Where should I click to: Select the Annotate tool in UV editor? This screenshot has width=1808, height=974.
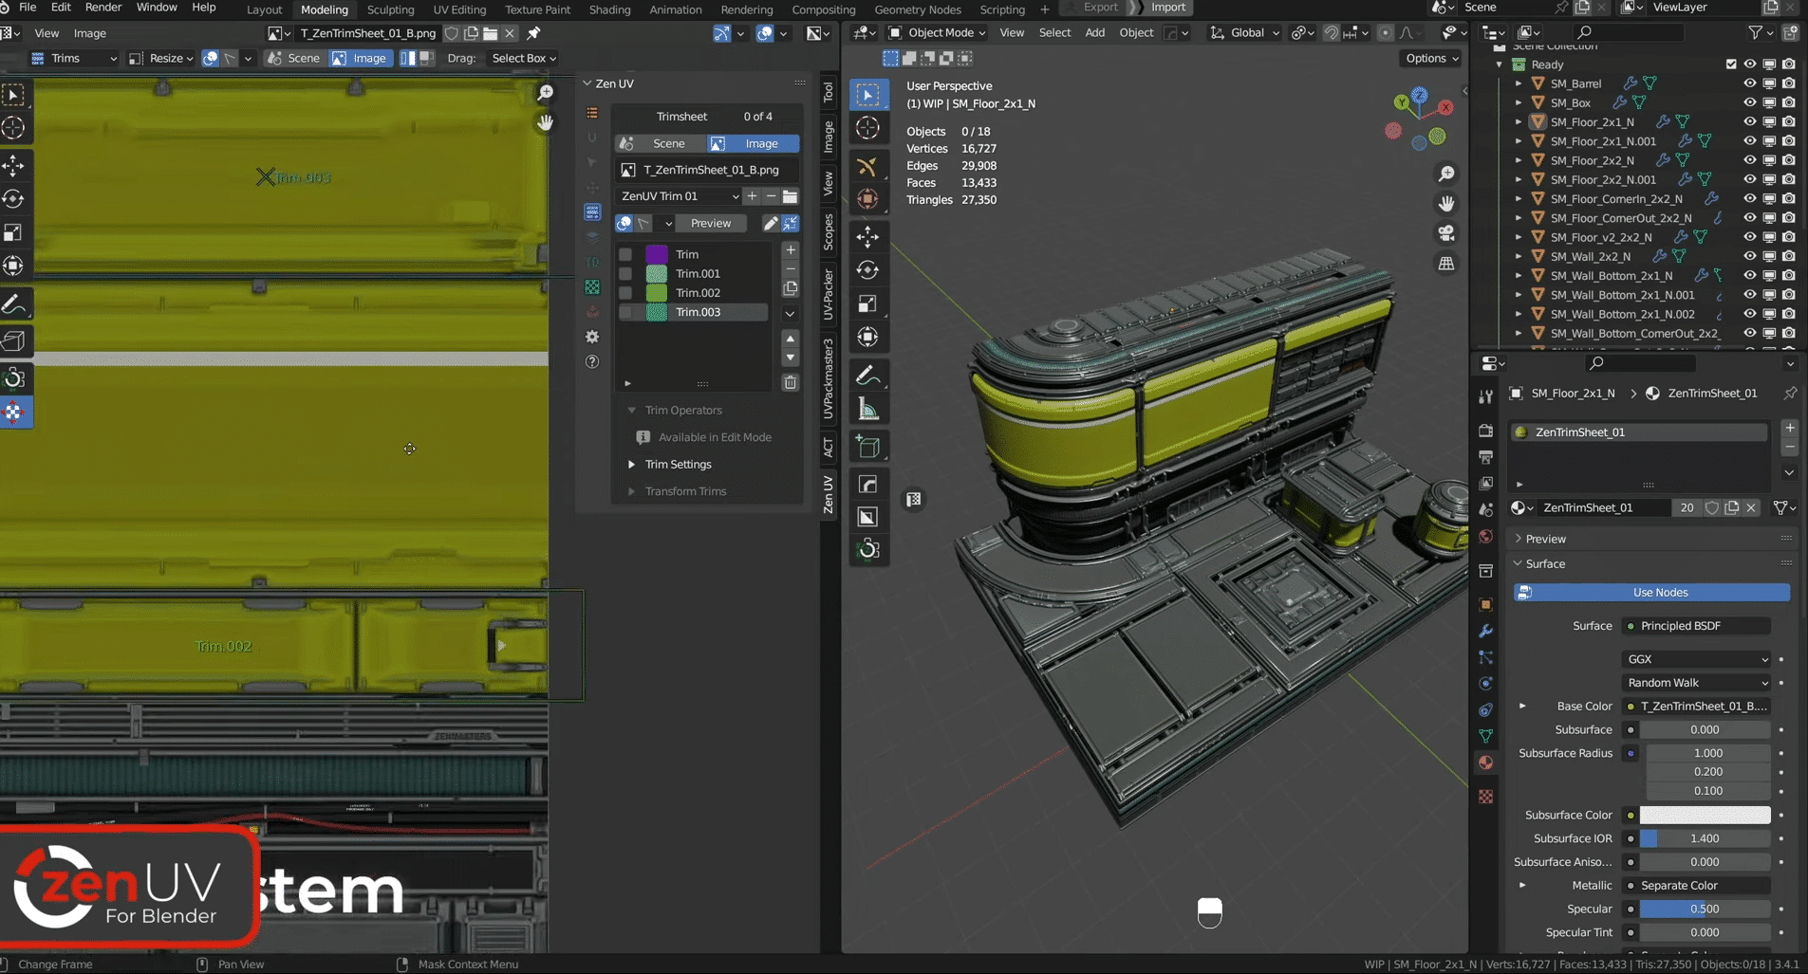click(x=14, y=304)
